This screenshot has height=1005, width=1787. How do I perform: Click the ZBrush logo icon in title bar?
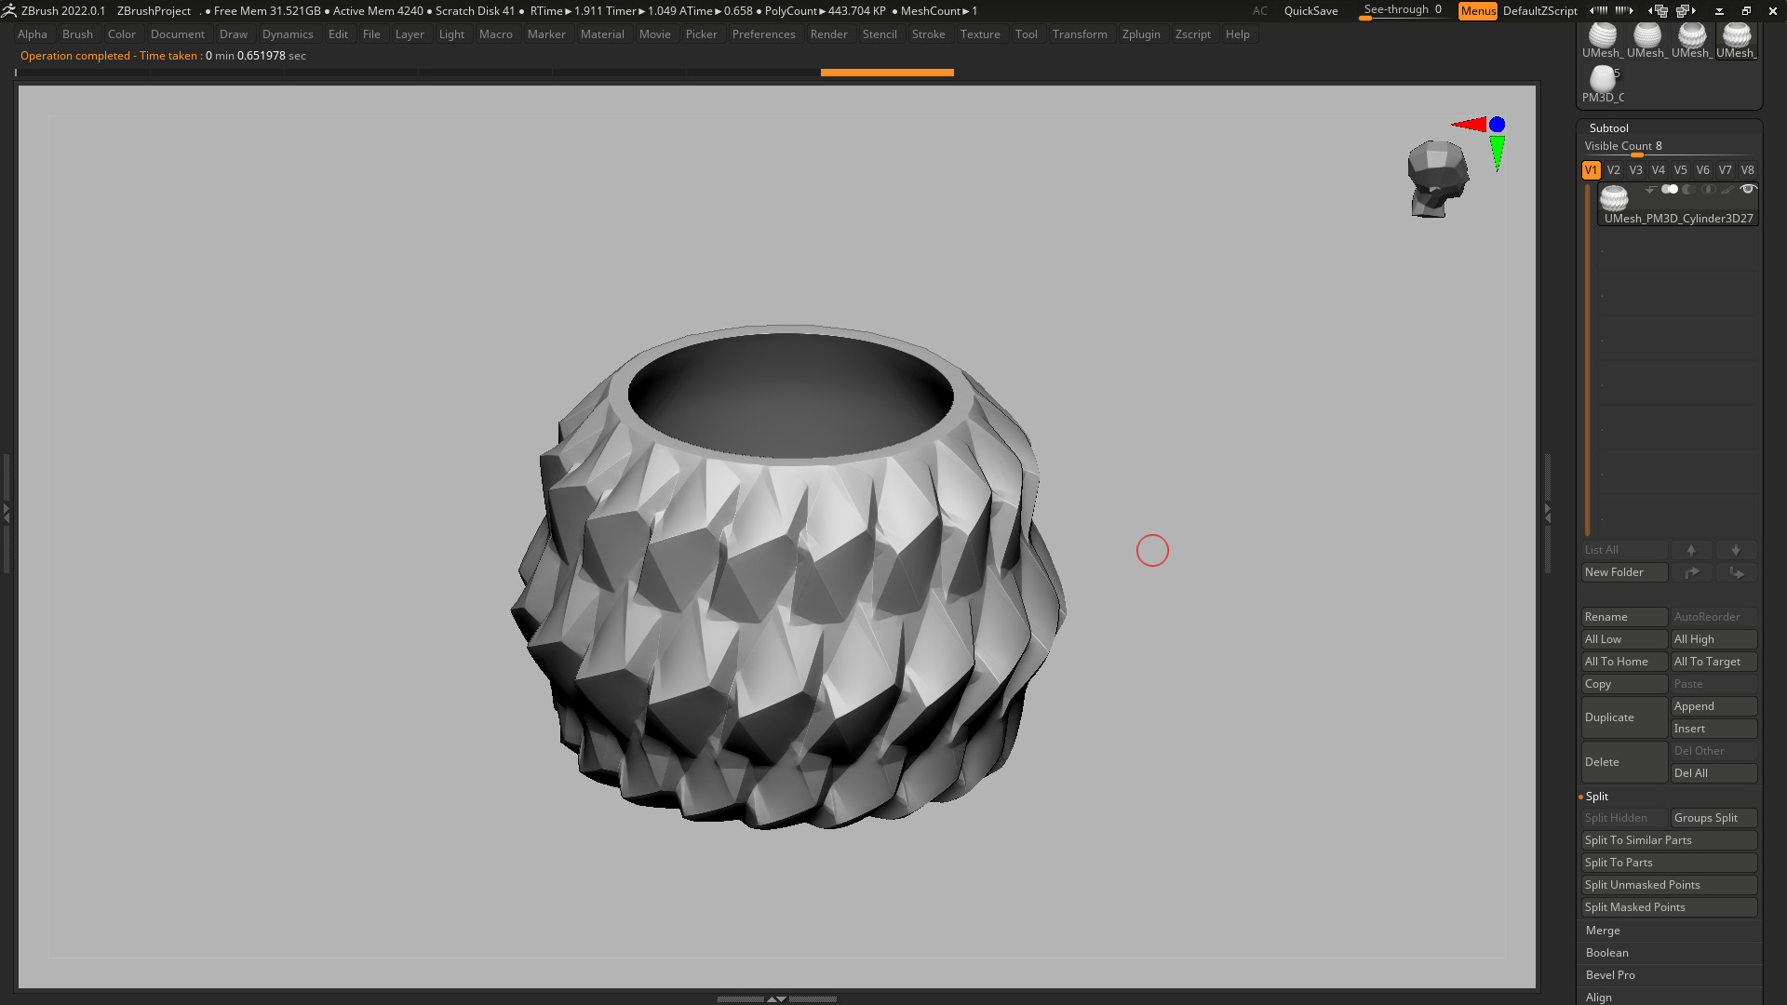click(8, 10)
